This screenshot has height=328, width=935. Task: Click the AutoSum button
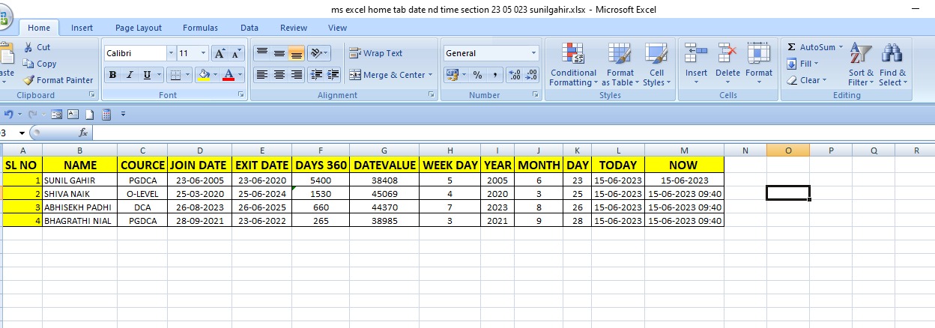coord(814,47)
